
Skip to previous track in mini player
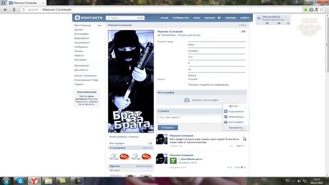click(x=267, y=23)
